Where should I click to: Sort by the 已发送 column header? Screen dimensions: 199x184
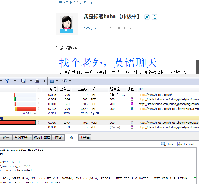pyautogui.click(x=65, y=89)
